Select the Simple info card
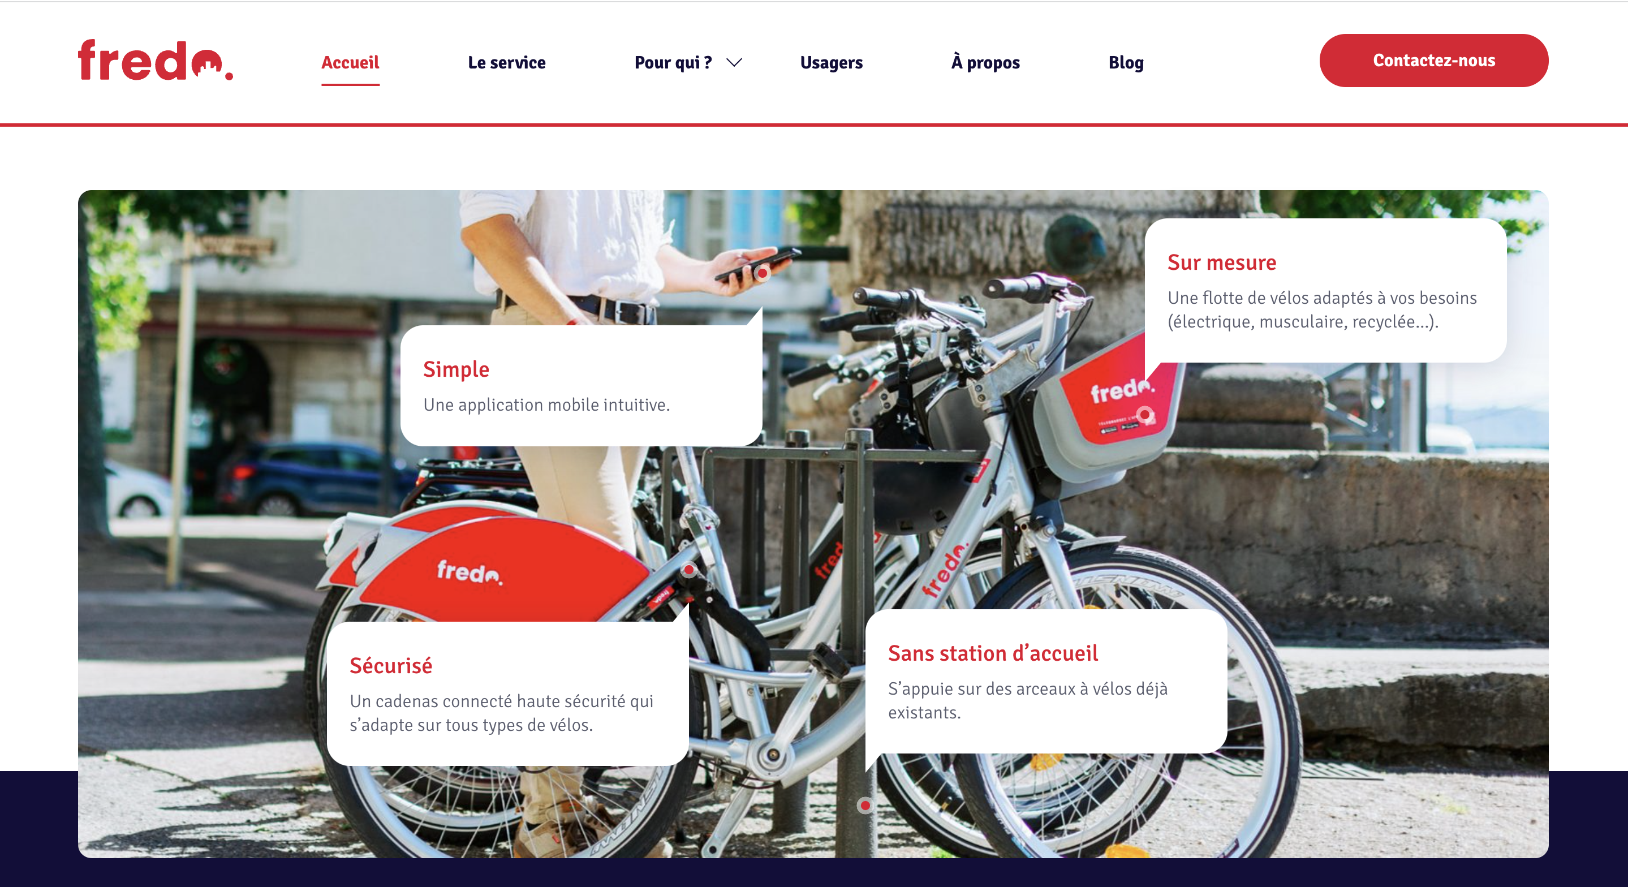This screenshot has height=887, width=1628. coord(581,385)
